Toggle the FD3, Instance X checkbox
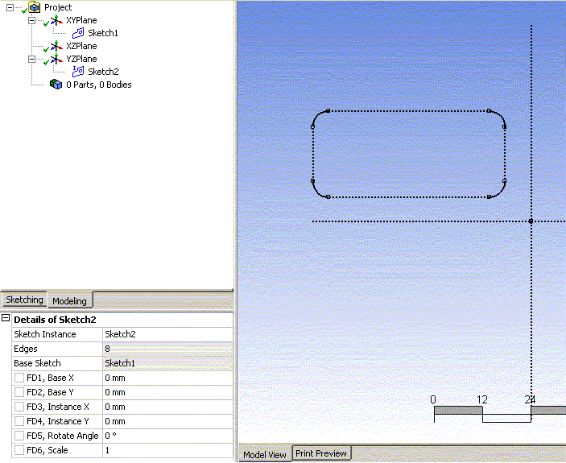Viewport: 566px width, 463px height. [19, 407]
